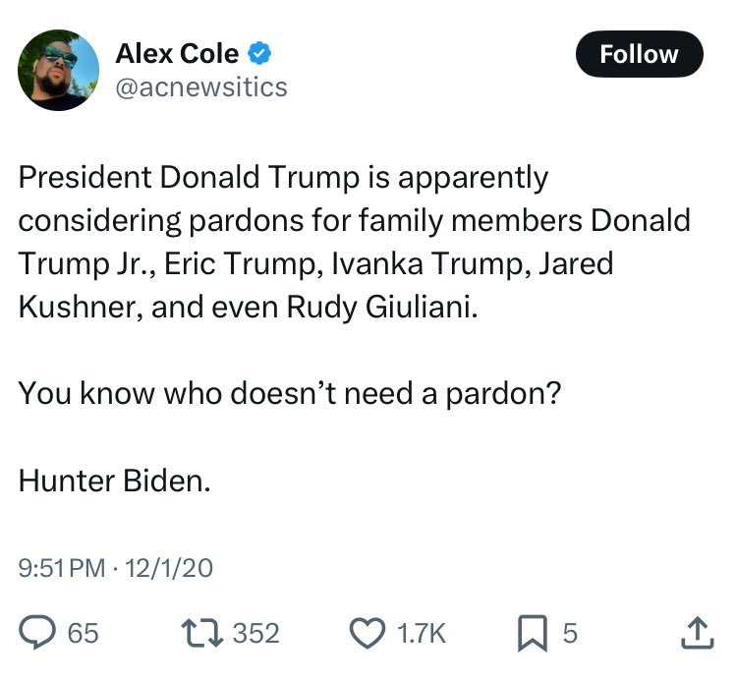Click the reply speech bubble icon
This screenshot has height=681, width=736.
point(36,633)
